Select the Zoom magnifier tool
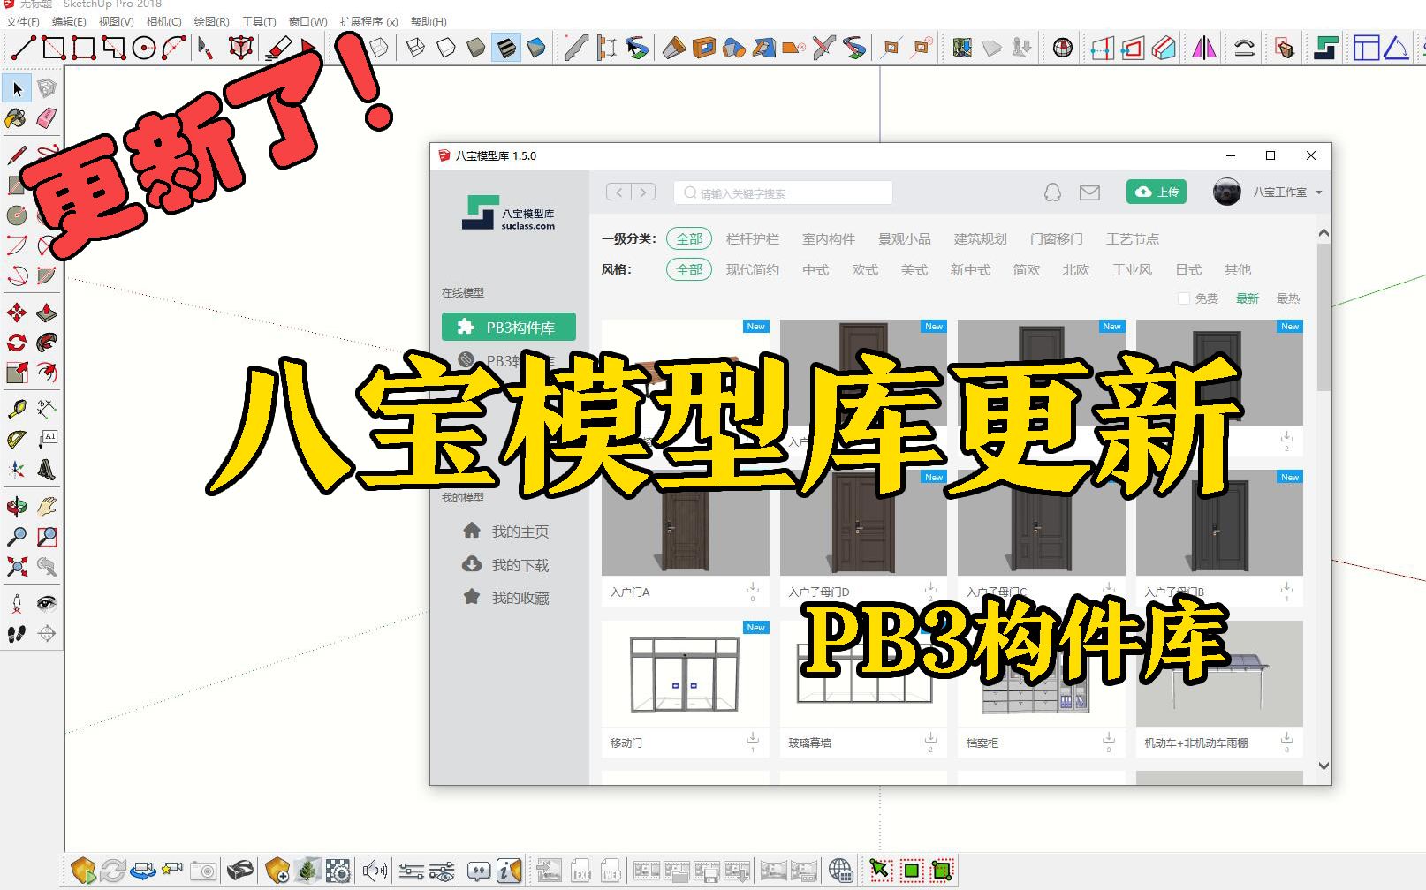Image resolution: width=1426 pixels, height=890 pixels. [x=17, y=537]
